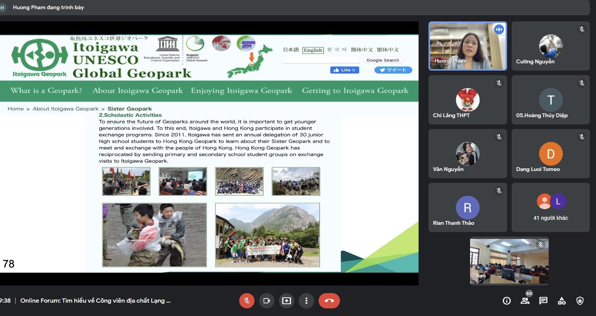Viewport: 596px width, 316px height.
Task: Click the Home breadcrumb link
Action: [16, 109]
